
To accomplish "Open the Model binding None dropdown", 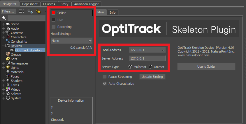I will (71, 41).
